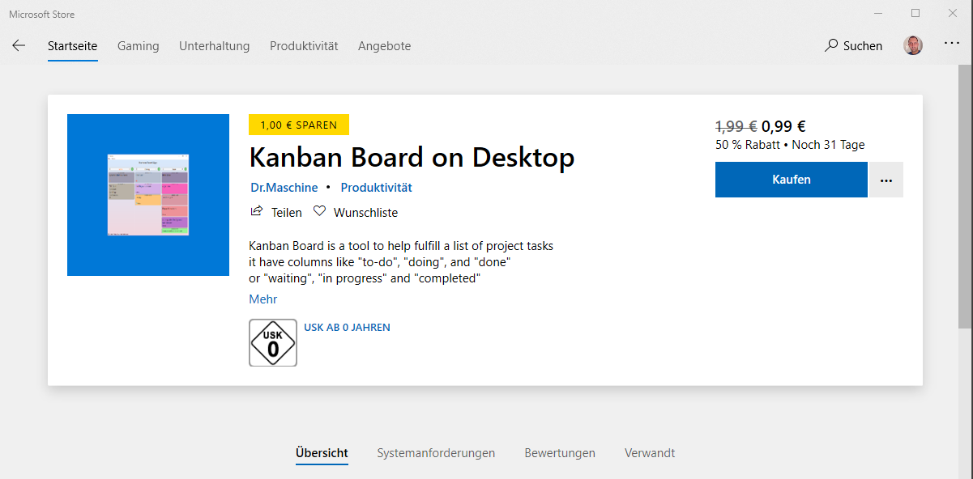The height and width of the screenshot is (479, 973).
Task: Click the 1,00 € SPAREN badge
Action: point(299,125)
